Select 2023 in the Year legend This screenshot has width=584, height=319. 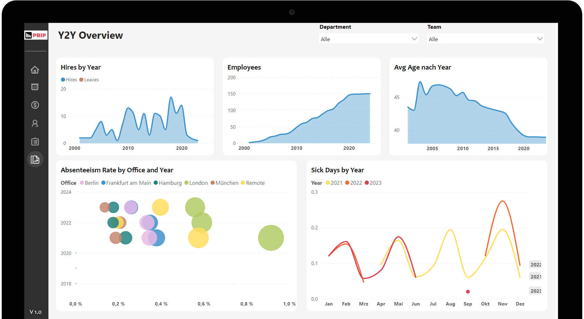click(x=373, y=183)
